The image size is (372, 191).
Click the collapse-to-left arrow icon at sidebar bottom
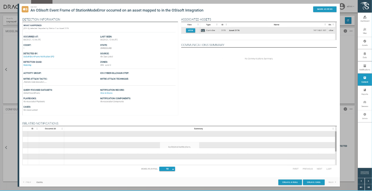(x=361, y=187)
